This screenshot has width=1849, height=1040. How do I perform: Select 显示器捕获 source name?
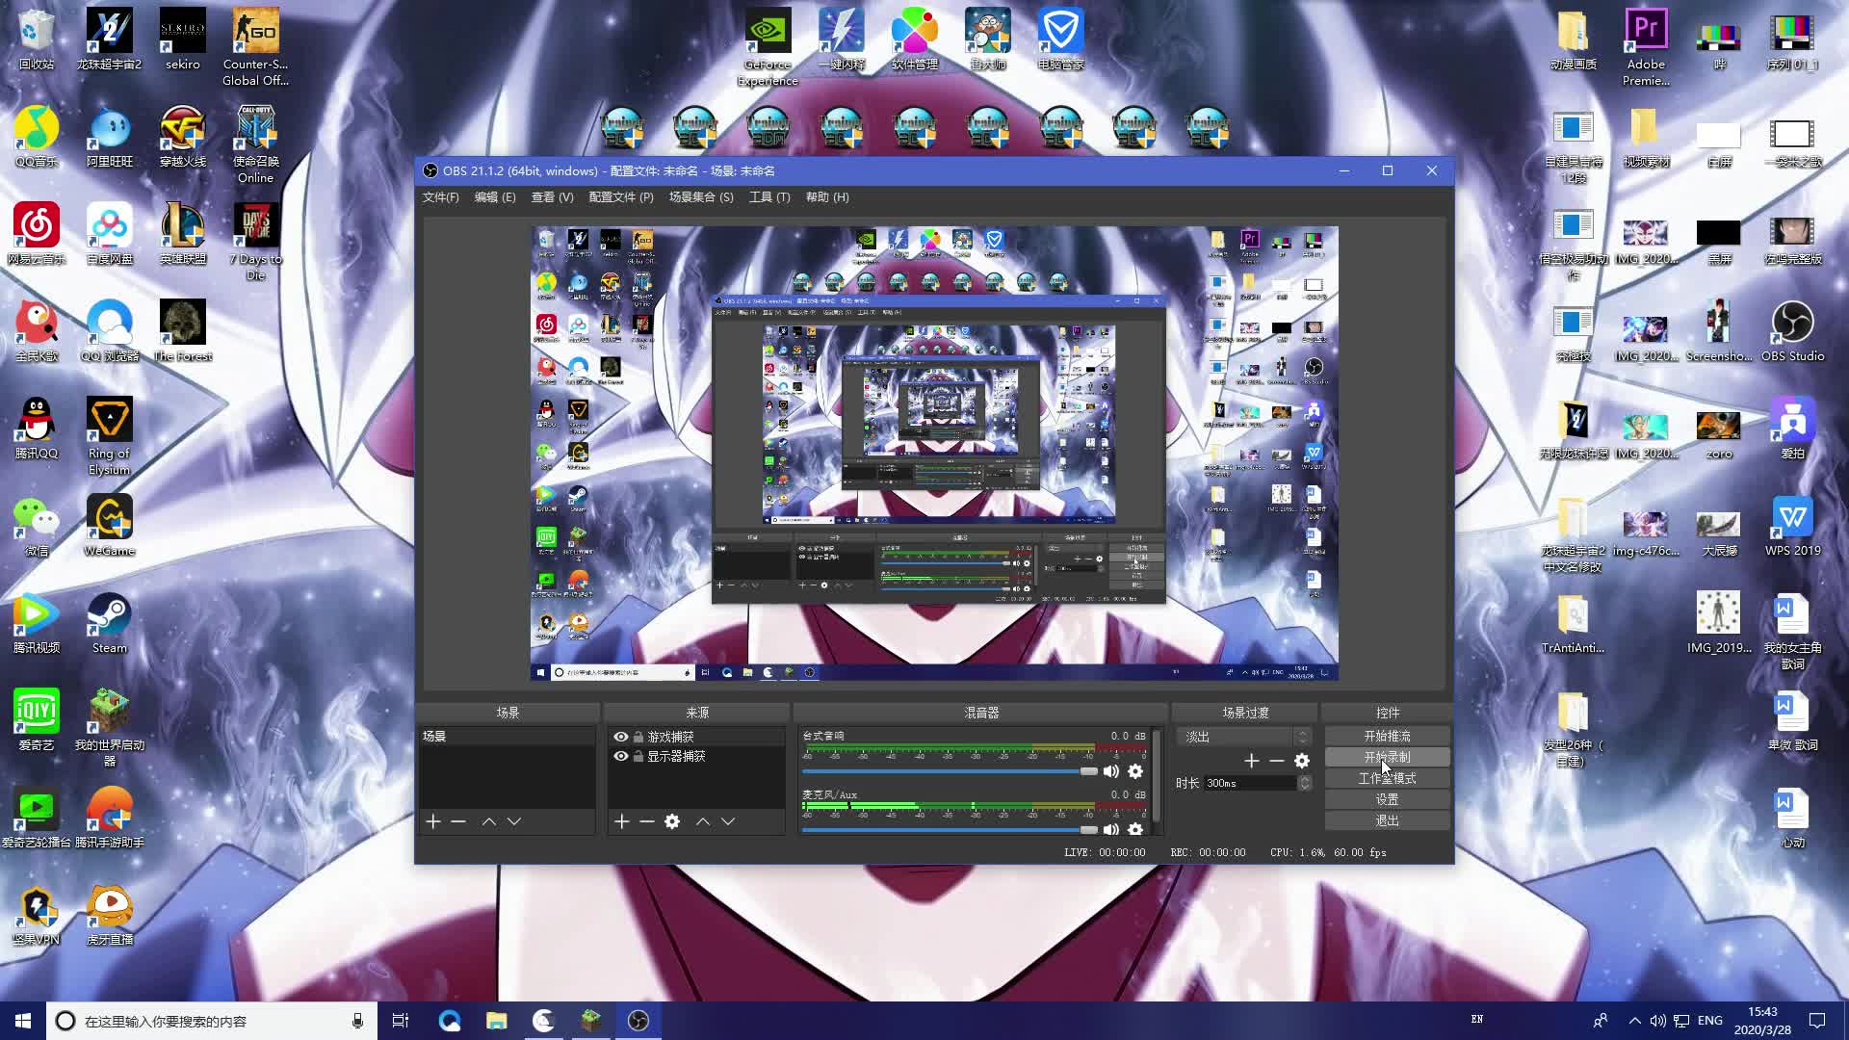click(676, 756)
